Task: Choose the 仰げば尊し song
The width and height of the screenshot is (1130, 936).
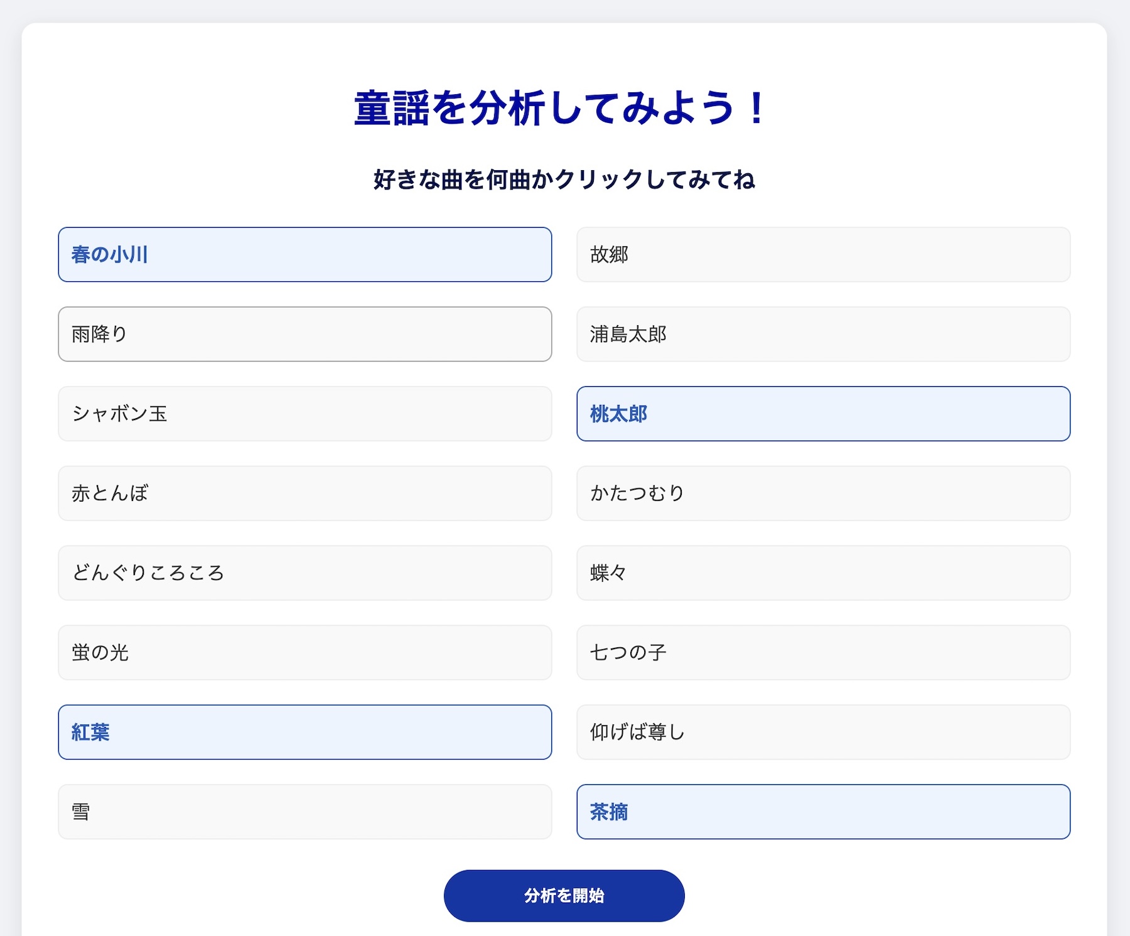Action: [823, 732]
